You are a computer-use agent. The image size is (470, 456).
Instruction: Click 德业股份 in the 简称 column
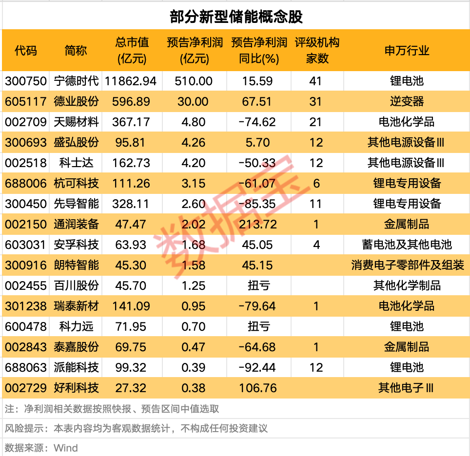click(x=76, y=101)
